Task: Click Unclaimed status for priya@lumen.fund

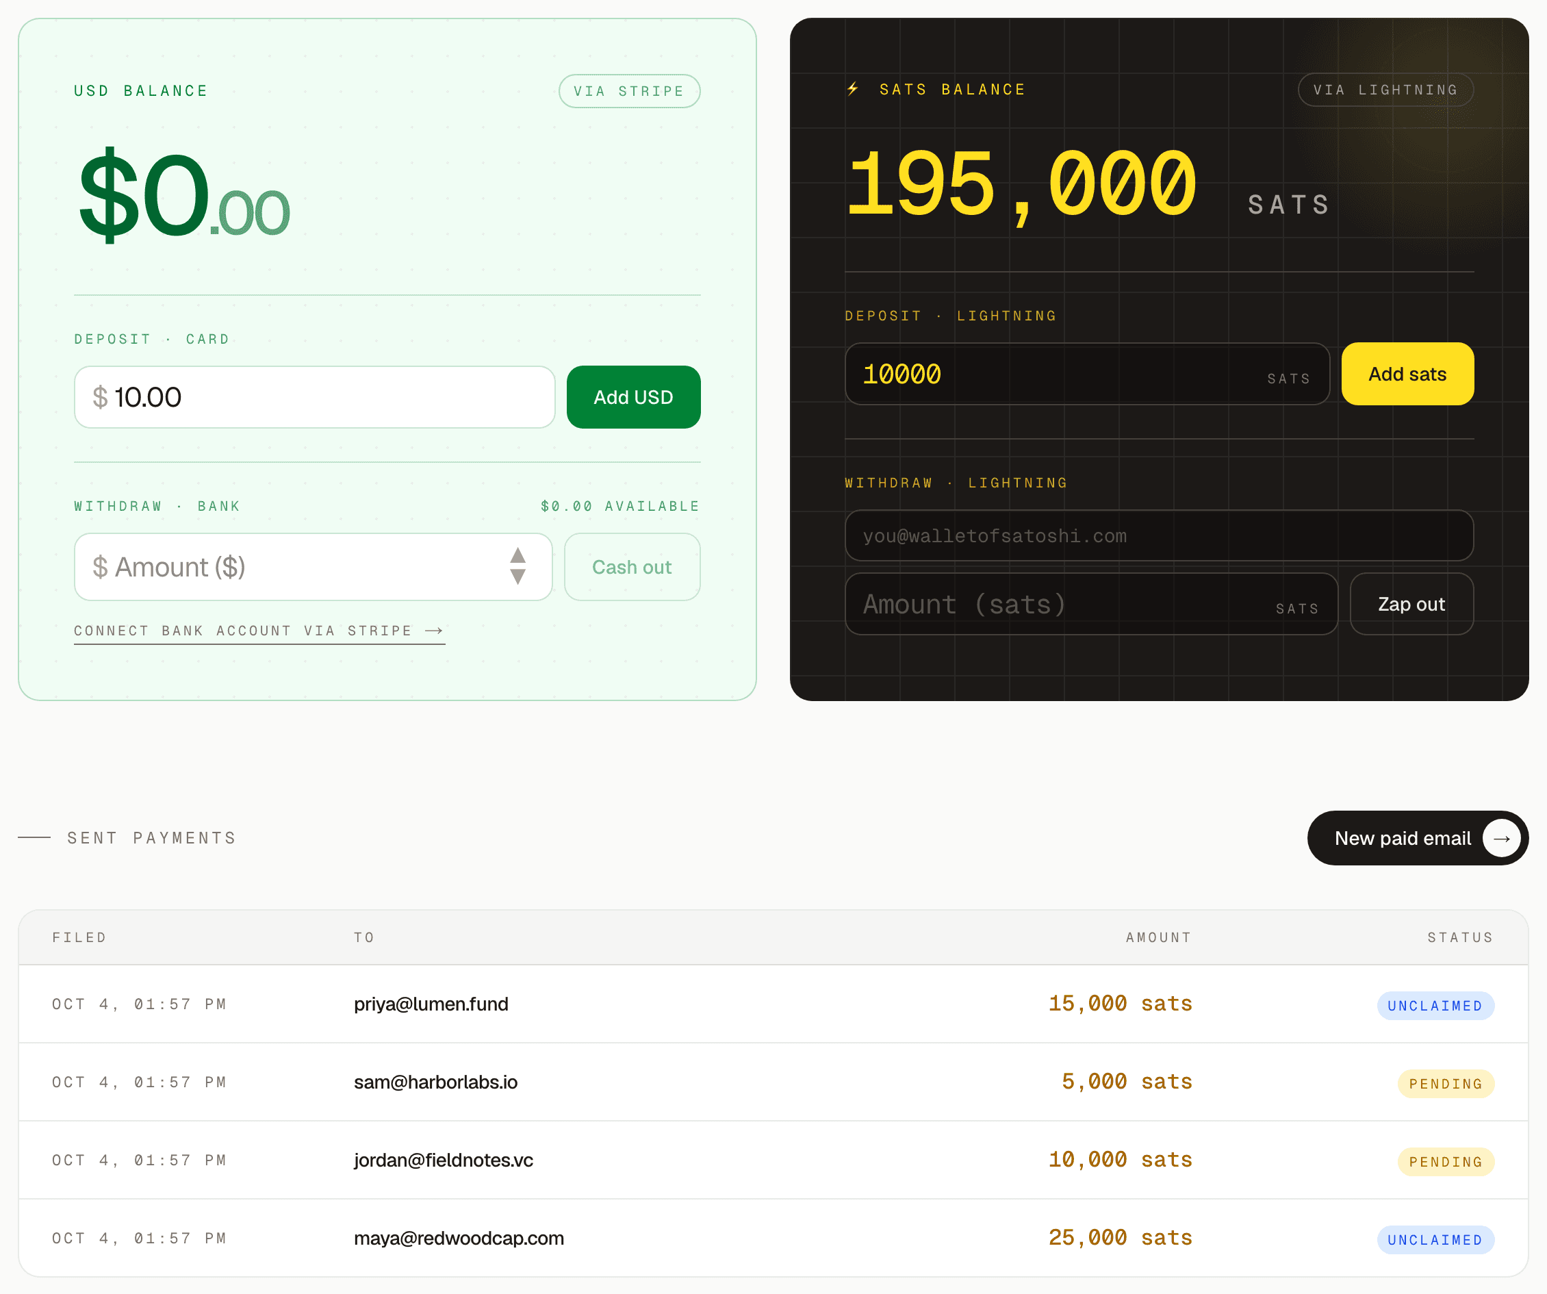Action: pos(1435,1006)
